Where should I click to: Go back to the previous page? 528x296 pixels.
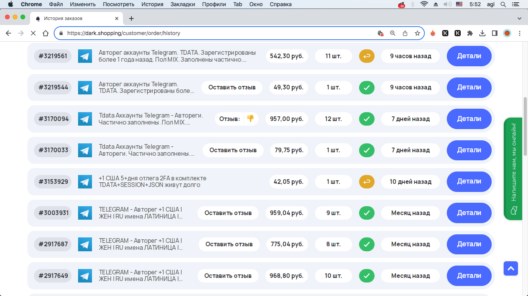pos(9,33)
